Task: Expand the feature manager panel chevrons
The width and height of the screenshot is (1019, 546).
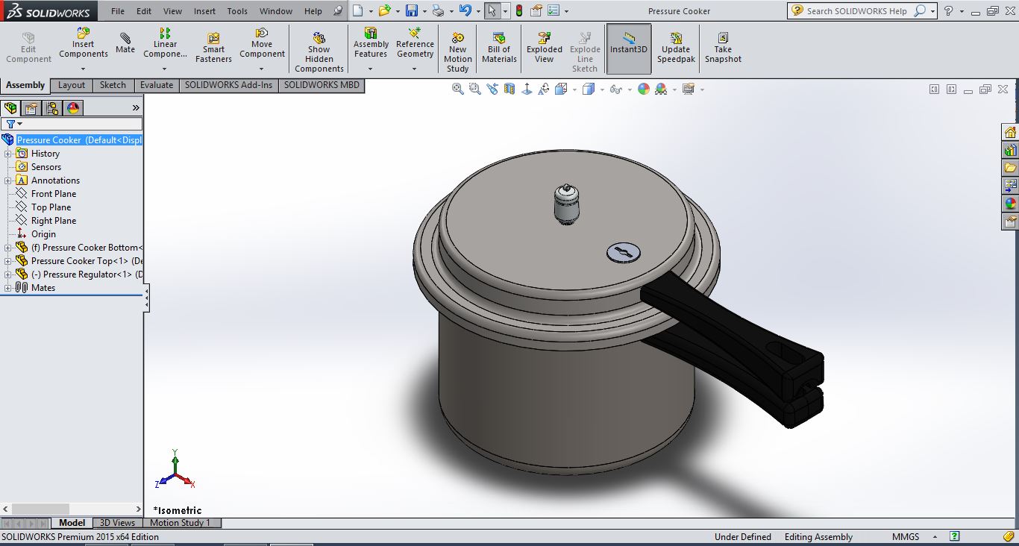Action: (x=136, y=107)
